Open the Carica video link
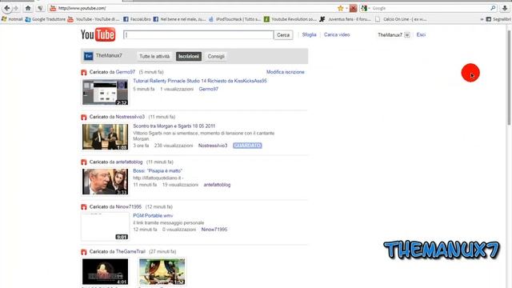 [x=337, y=34]
